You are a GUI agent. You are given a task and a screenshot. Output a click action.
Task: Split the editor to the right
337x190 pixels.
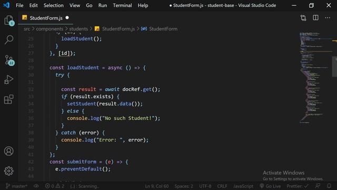point(315,18)
